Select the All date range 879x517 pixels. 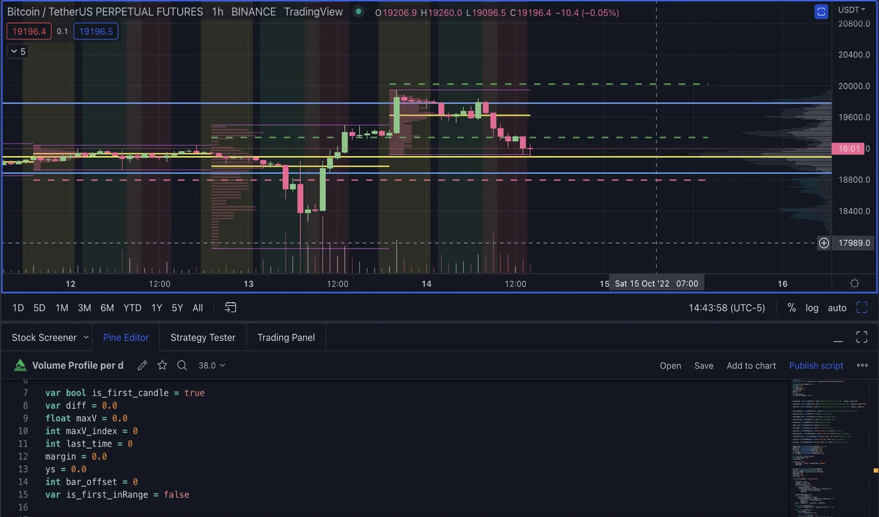coord(197,307)
